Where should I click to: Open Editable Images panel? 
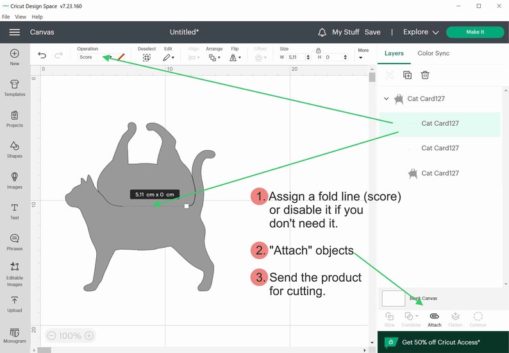(x=15, y=274)
